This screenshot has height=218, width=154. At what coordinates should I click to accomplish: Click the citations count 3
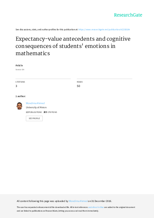[x=16, y=86]
